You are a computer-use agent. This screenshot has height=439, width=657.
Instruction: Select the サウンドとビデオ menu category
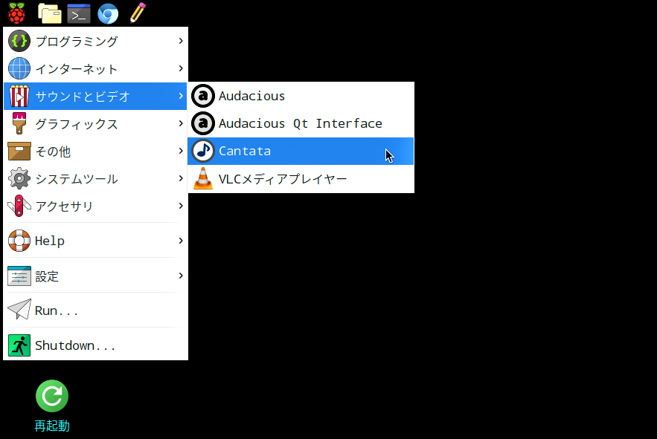[95, 97]
